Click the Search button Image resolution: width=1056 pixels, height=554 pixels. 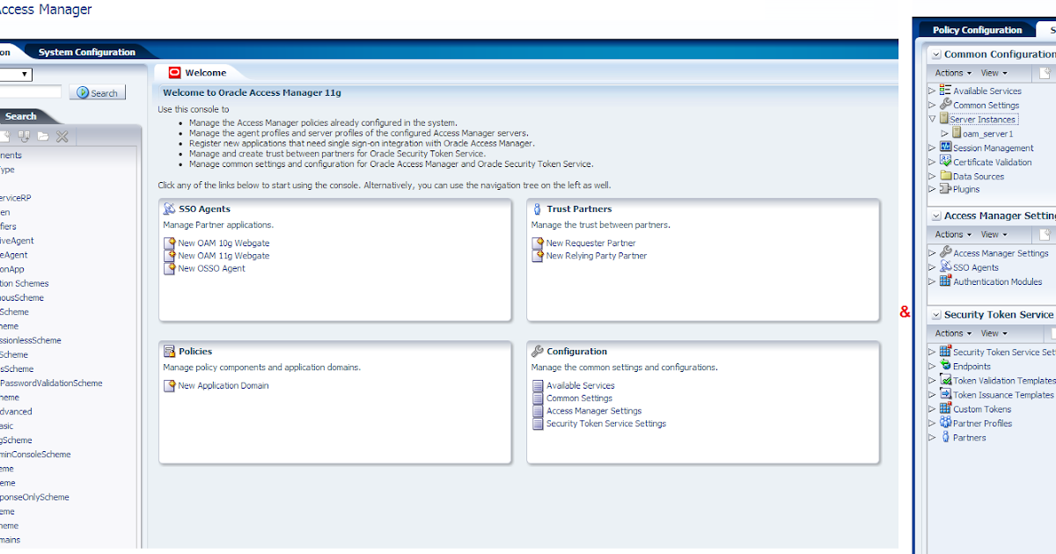pyautogui.click(x=99, y=92)
